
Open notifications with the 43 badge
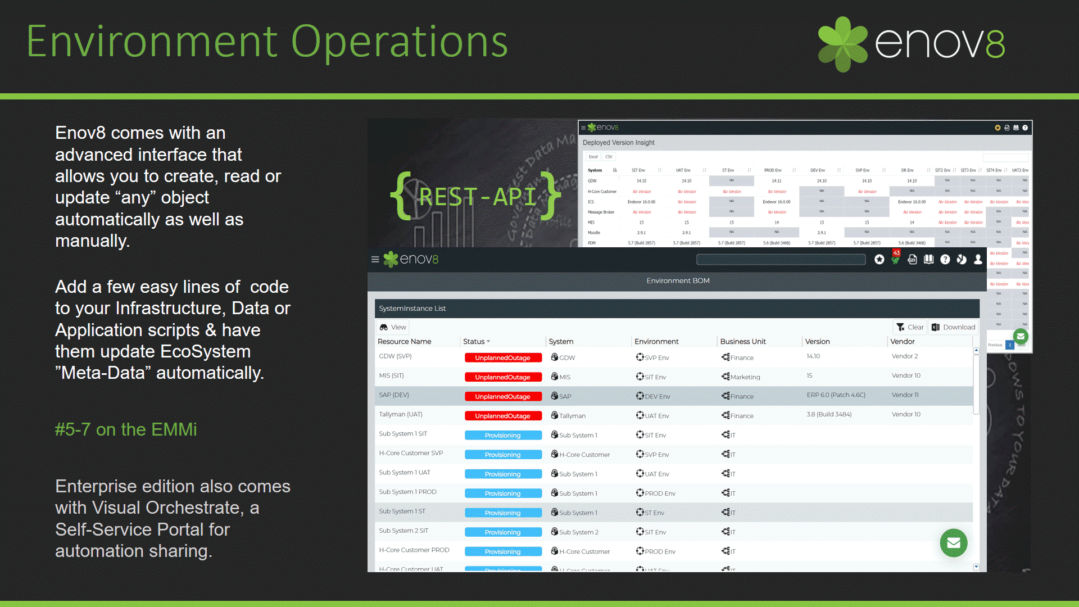pyautogui.click(x=896, y=259)
